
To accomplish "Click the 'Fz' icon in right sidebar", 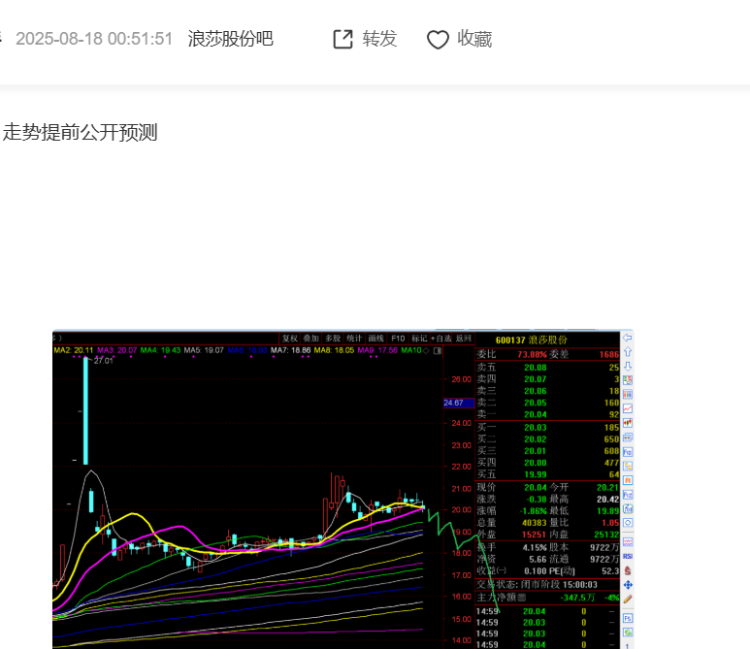I will coord(628,495).
